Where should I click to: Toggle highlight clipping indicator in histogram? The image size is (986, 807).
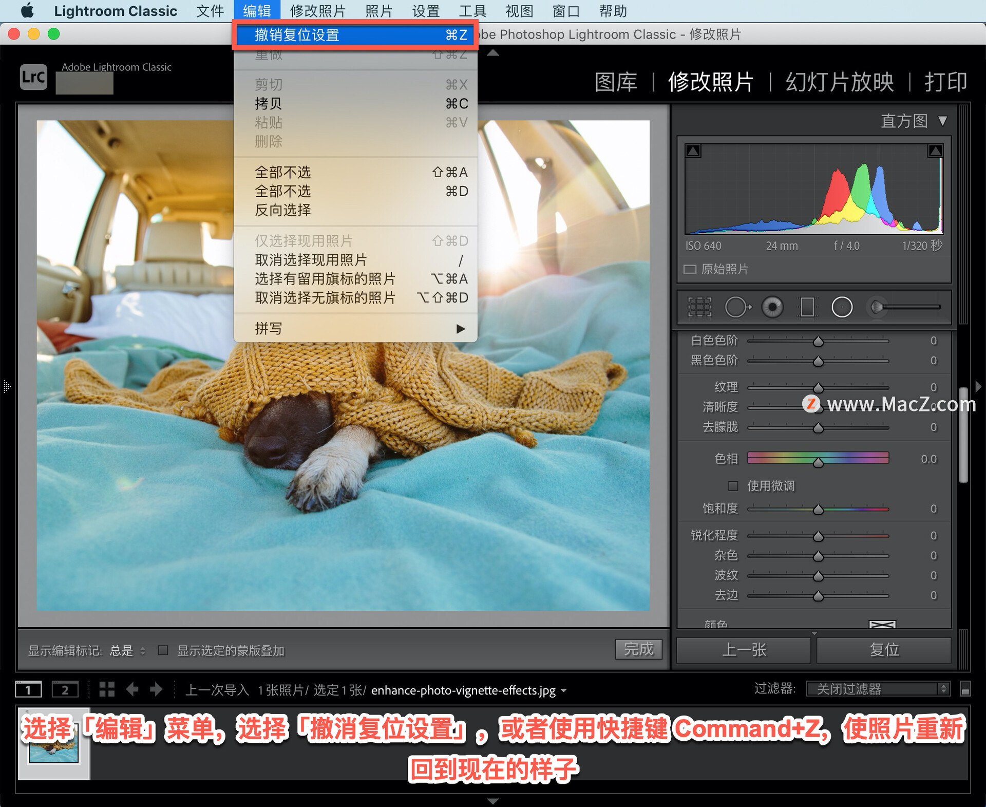pos(935,151)
